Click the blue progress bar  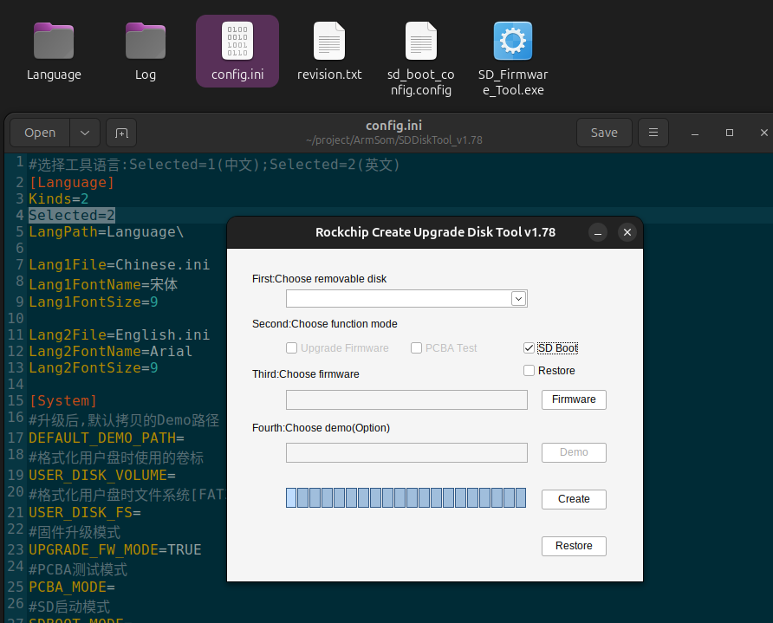click(x=406, y=497)
